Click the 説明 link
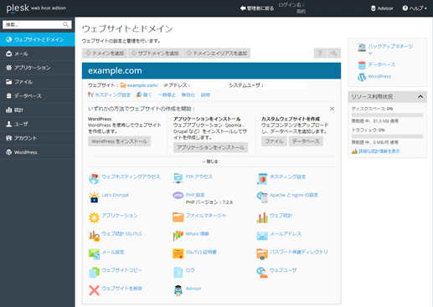The width and height of the screenshot is (433, 307). pyautogui.click(x=205, y=95)
